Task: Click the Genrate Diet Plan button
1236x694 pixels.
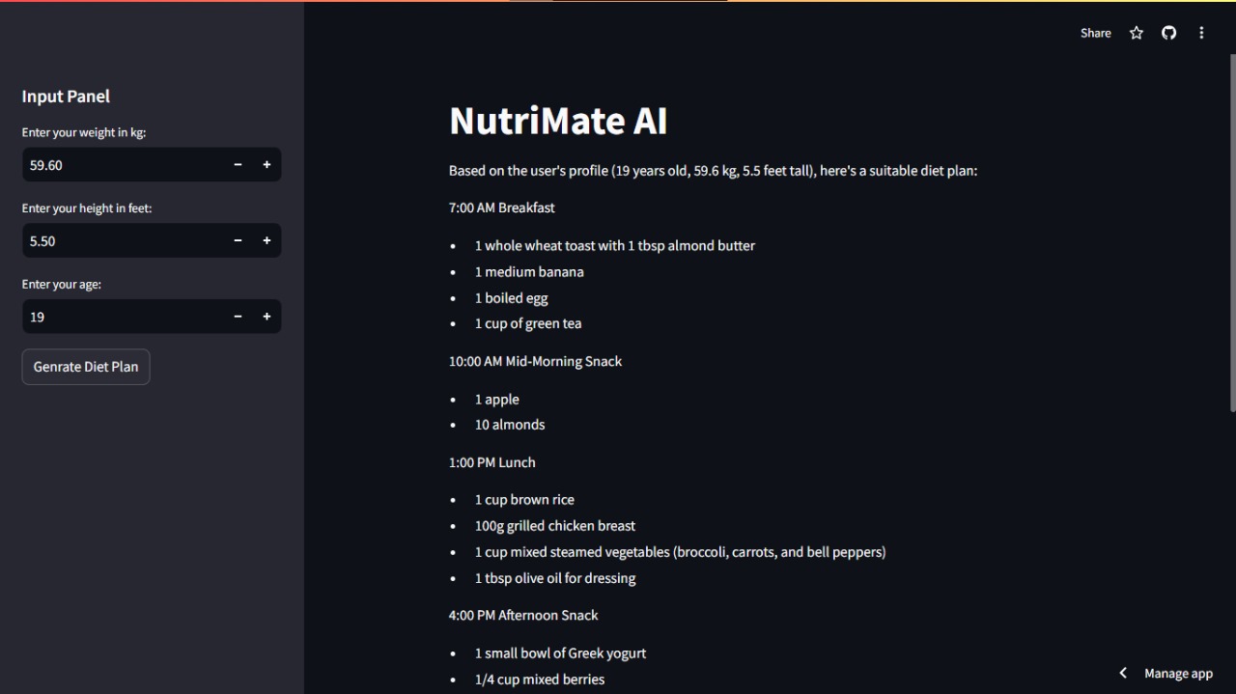Action: 86,367
